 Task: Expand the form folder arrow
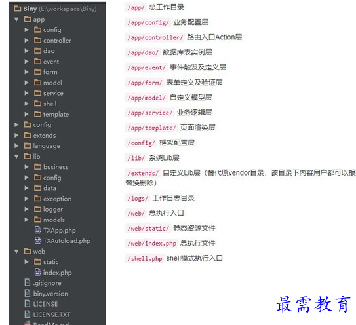[26, 72]
